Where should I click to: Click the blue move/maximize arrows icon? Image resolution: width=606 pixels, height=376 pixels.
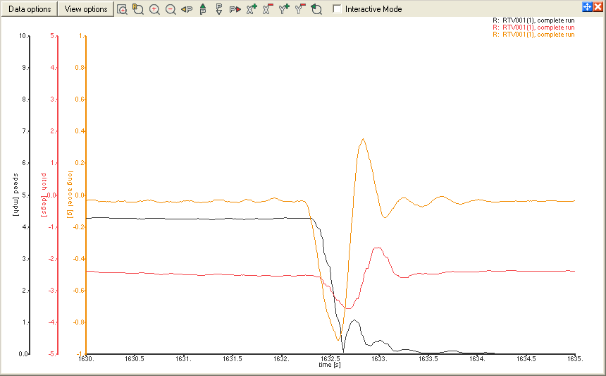[x=587, y=6]
